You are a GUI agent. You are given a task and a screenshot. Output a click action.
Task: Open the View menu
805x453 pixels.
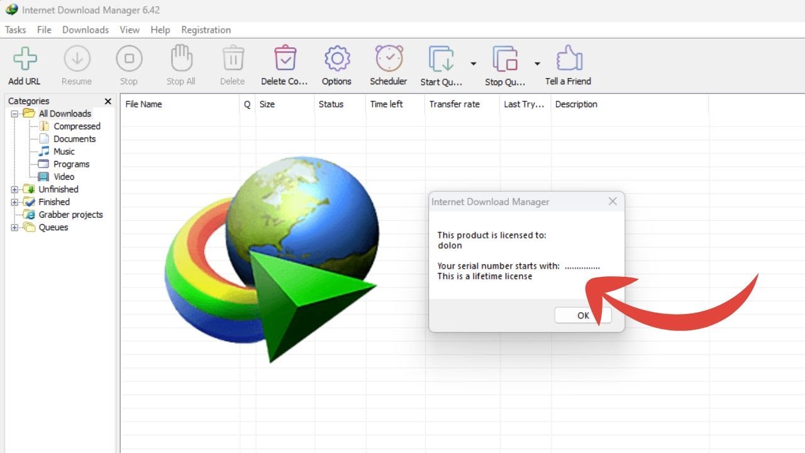coord(130,30)
